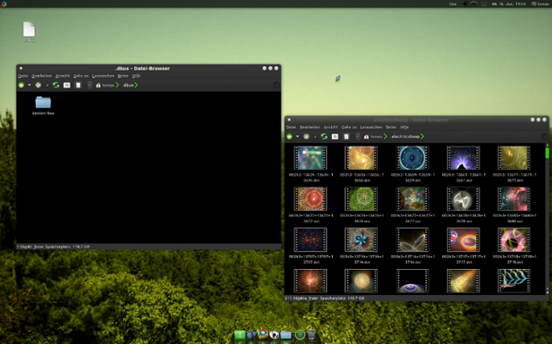The image size is (552, 344).
Task: Click the clock in top panel
Action: coord(509,4)
